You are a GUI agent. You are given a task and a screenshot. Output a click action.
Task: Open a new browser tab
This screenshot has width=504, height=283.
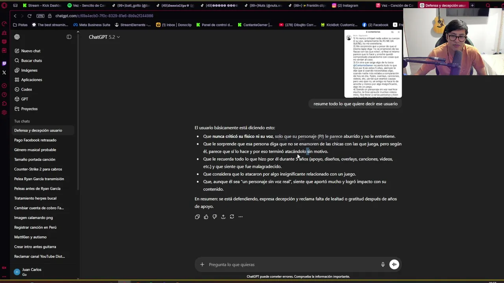tap(472, 6)
